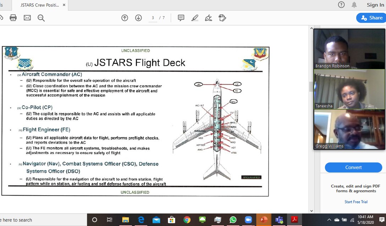
Task: Select the zoom magnifier tool
Action: point(41,17)
